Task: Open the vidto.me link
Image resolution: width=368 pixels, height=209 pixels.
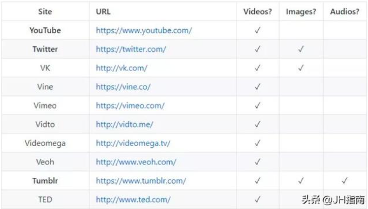Action: click(x=125, y=124)
